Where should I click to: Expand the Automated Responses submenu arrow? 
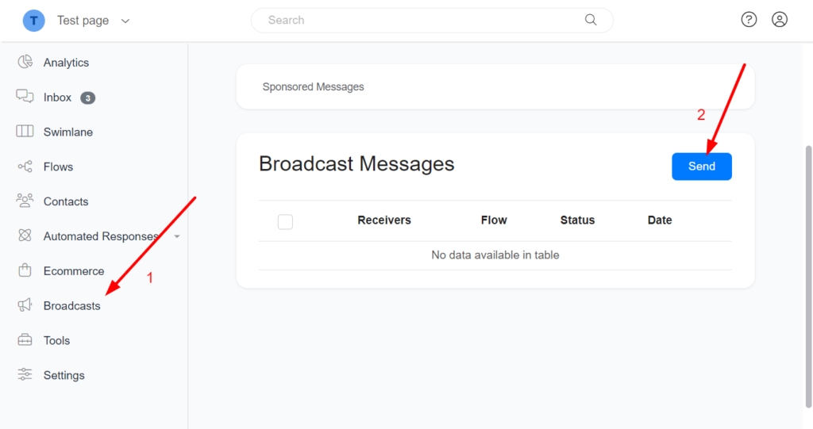click(176, 236)
